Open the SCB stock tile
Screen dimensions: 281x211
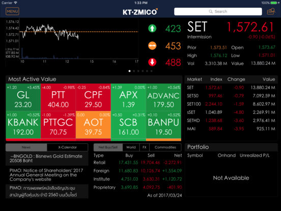tap(128, 125)
